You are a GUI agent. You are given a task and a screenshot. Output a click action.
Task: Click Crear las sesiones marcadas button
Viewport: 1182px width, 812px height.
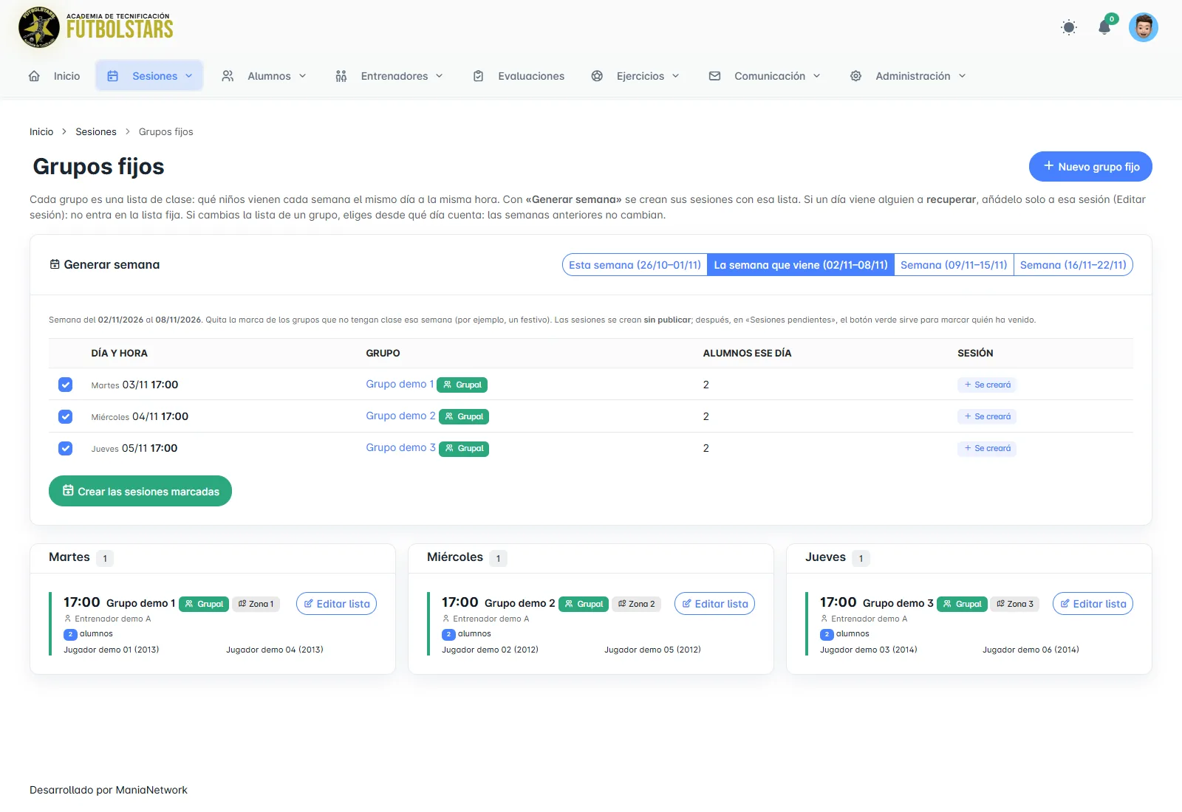(x=140, y=491)
